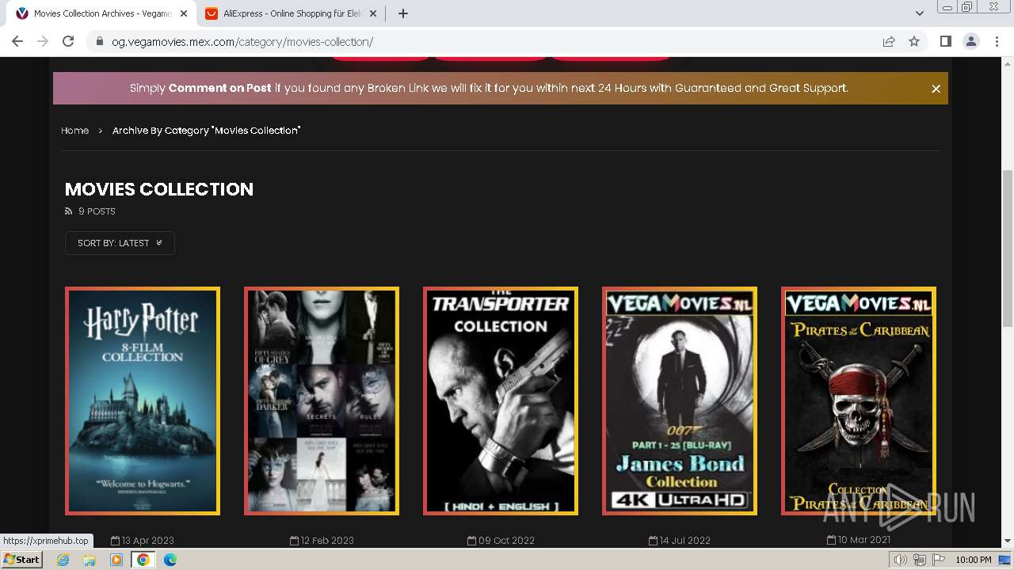Click the Action Center flag icon

pos(937,560)
